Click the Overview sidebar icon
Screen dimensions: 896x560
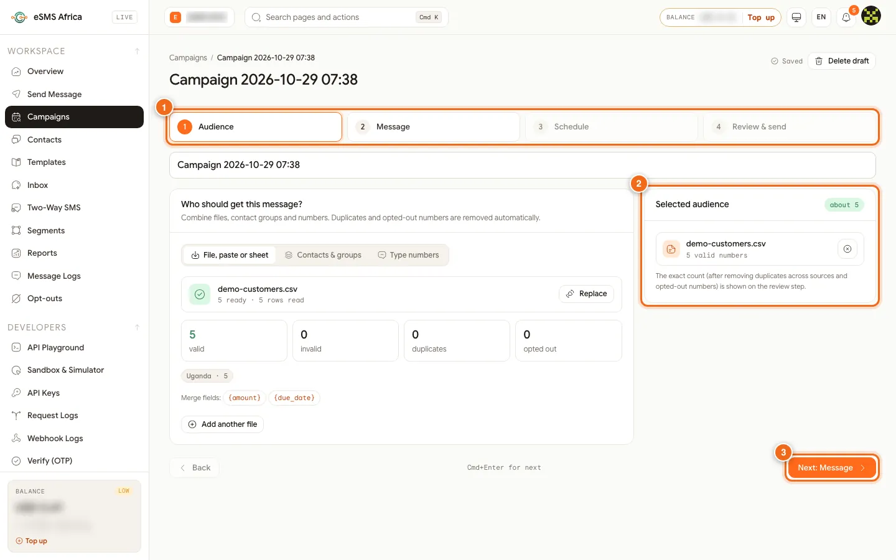tap(16, 72)
